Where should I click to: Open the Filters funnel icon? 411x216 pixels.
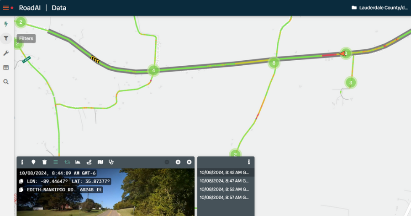coord(6,38)
